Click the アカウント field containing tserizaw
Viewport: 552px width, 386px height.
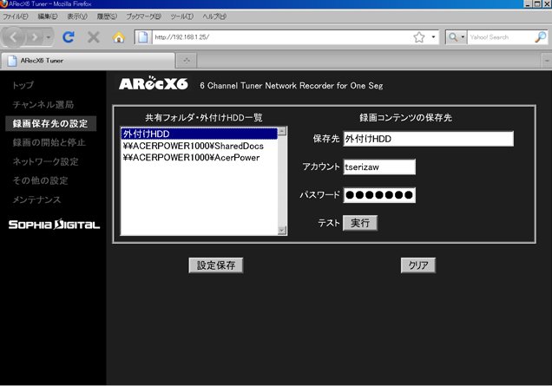coord(379,167)
